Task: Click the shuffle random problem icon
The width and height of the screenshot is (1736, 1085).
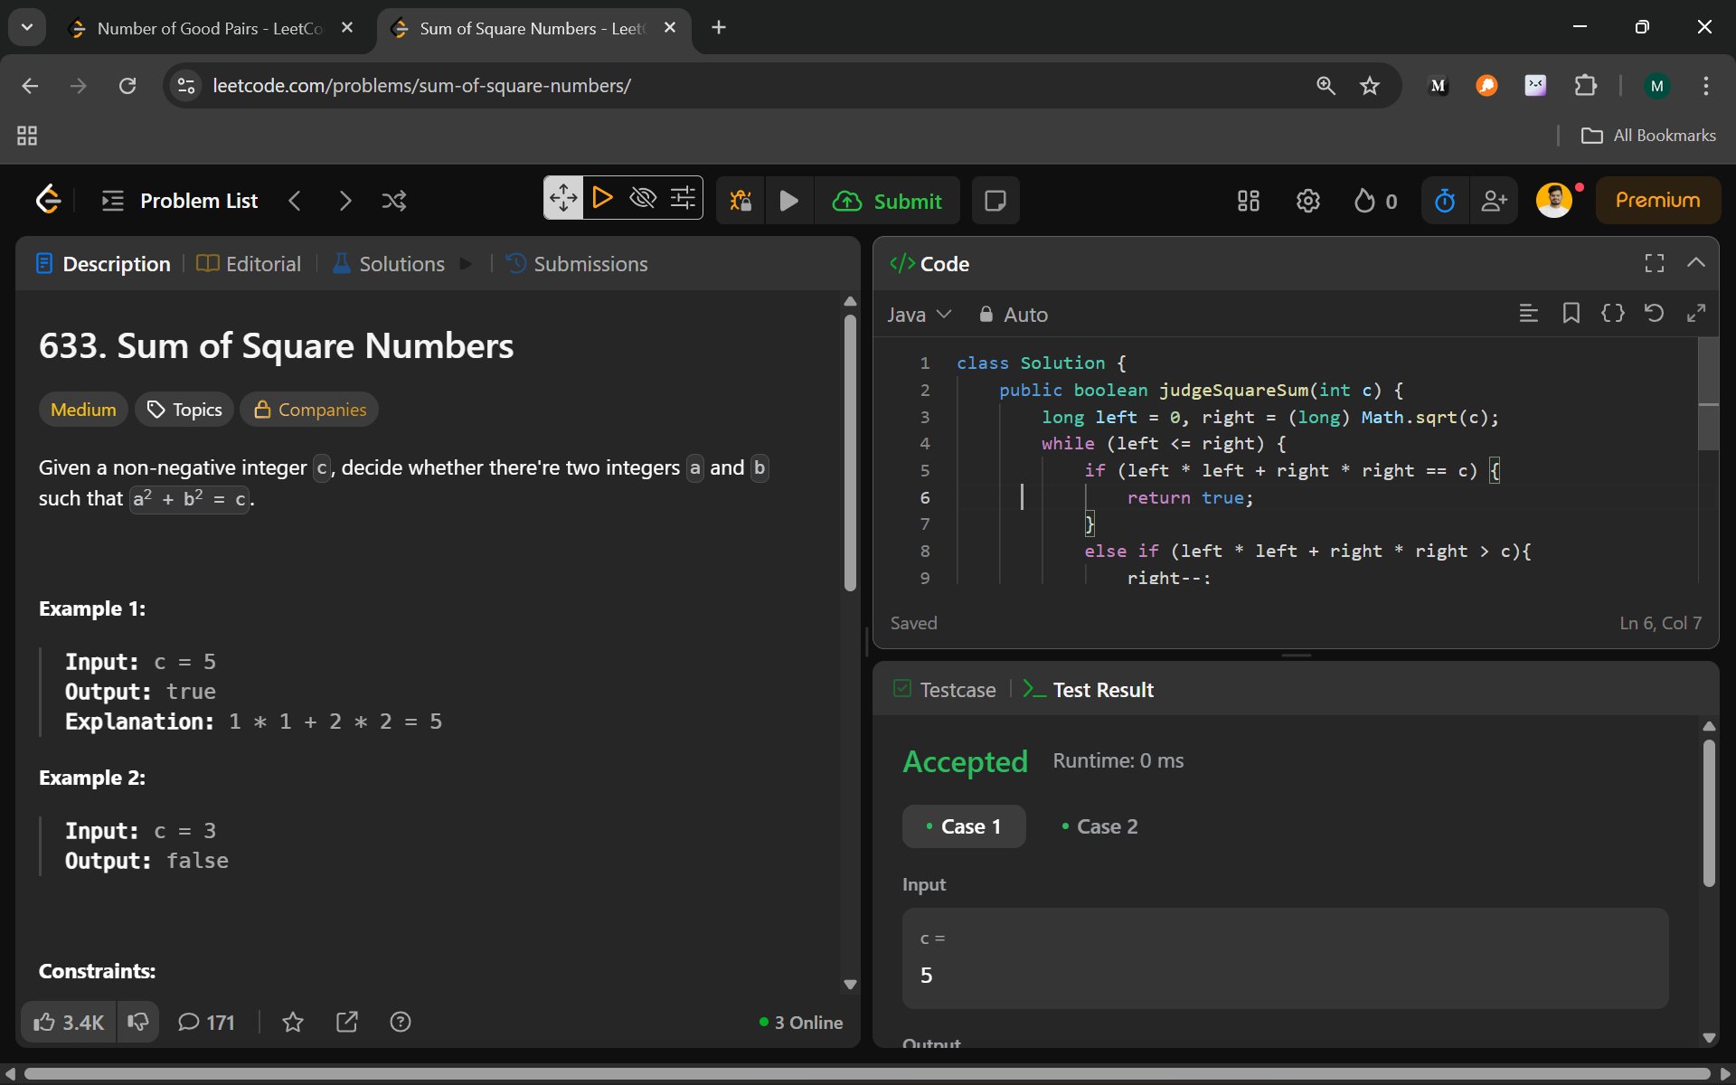Action: click(394, 201)
